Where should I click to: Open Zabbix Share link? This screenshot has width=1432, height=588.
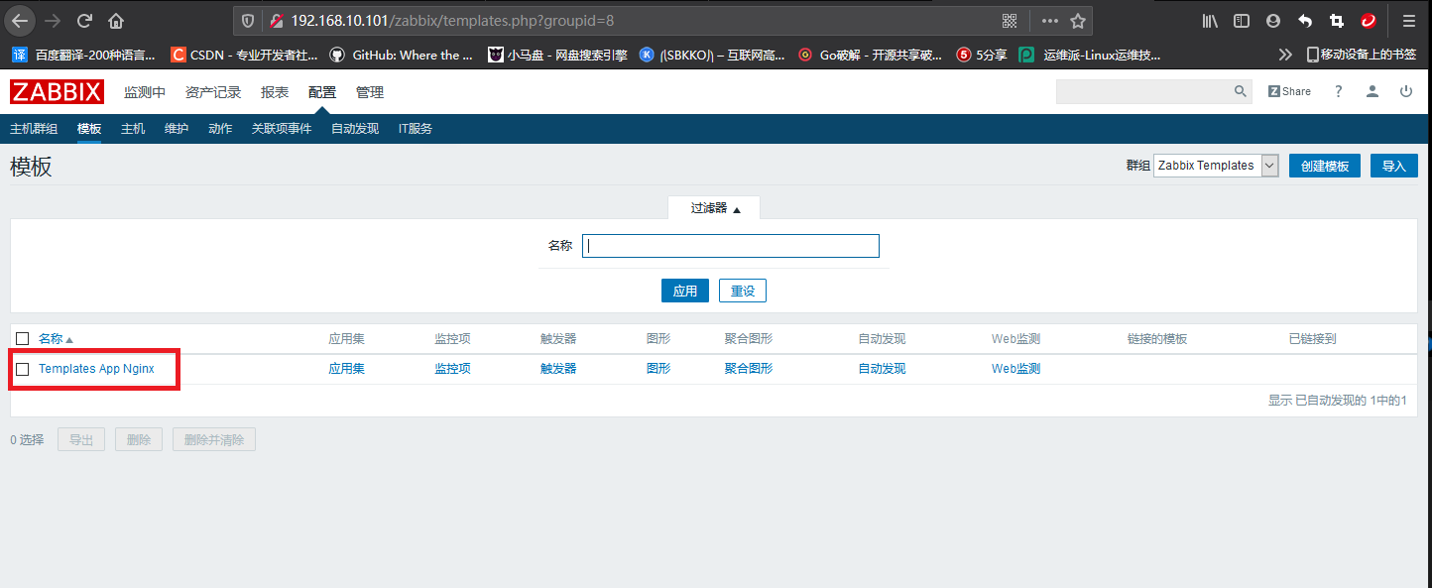[x=1289, y=91]
